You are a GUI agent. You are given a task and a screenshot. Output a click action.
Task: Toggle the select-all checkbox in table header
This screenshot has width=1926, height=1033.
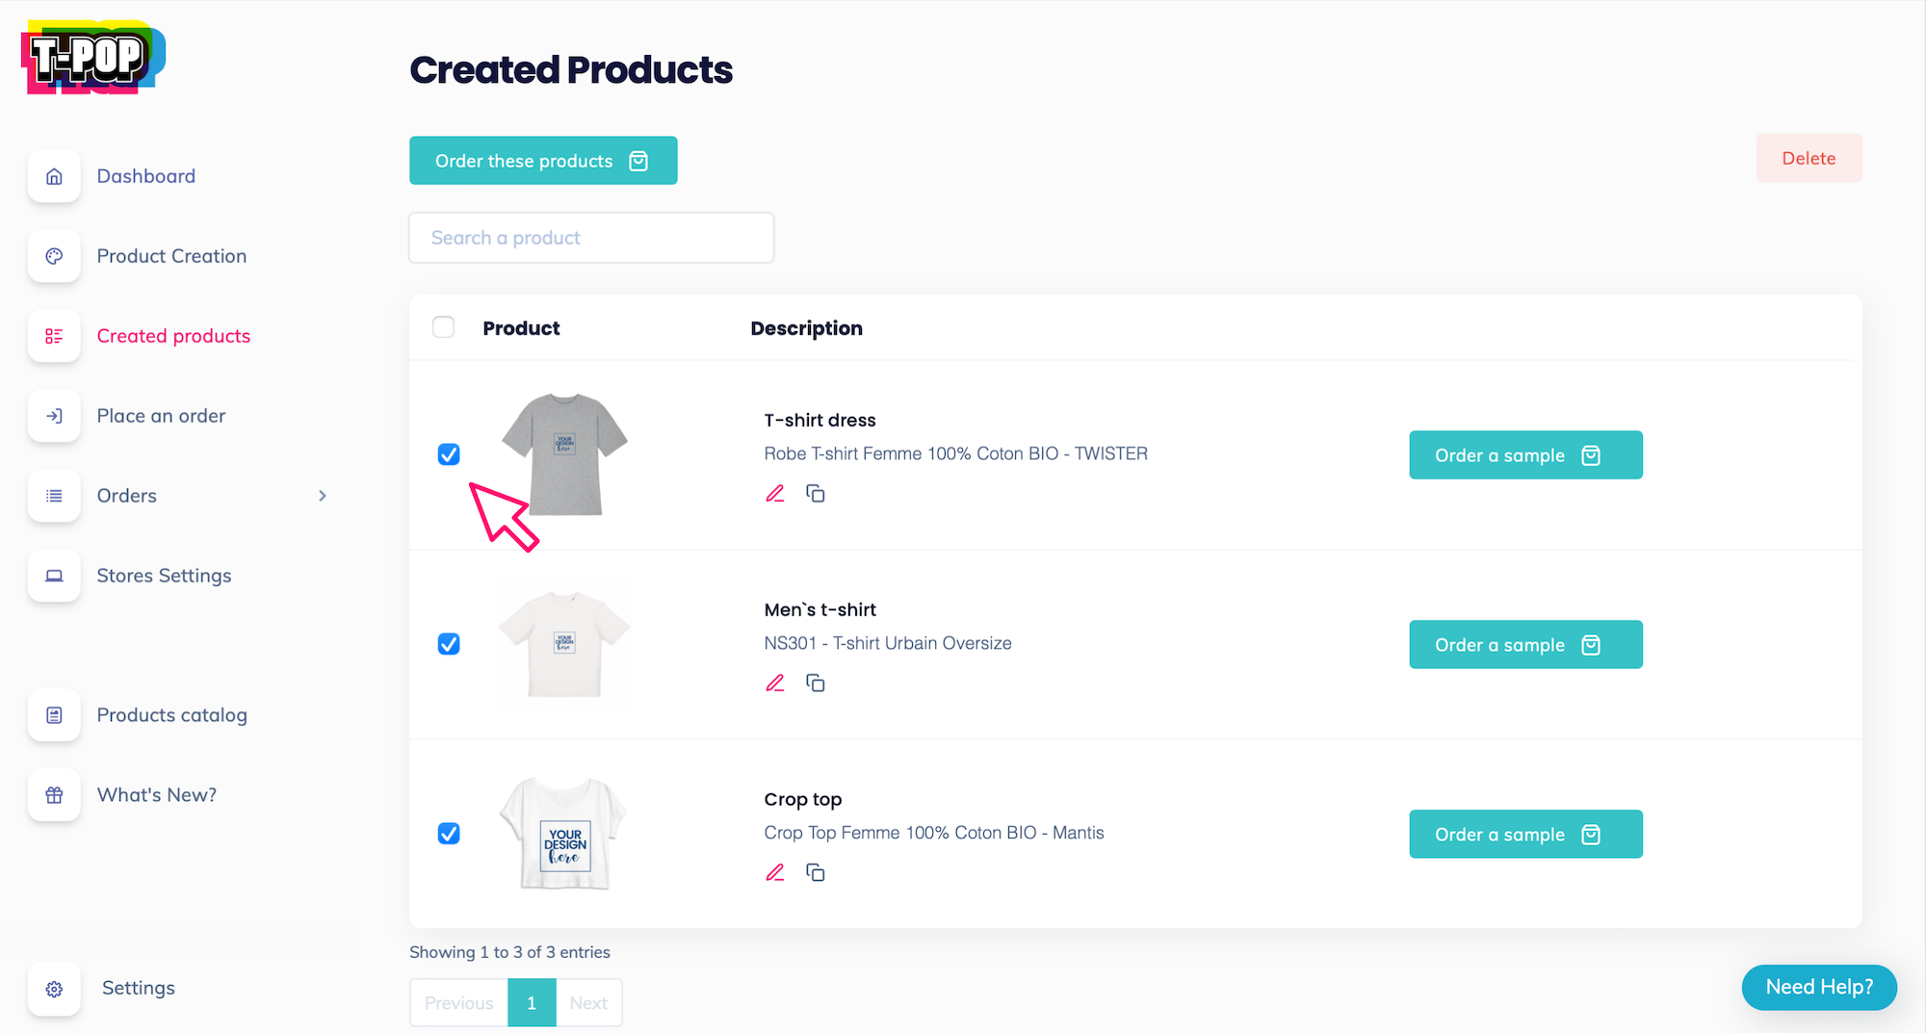(x=443, y=327)
